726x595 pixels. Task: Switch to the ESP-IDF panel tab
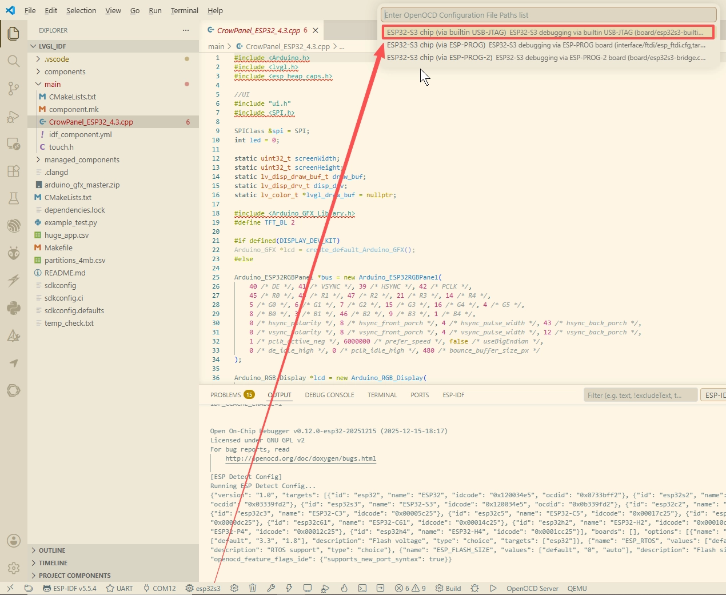(x=453, y=395)
